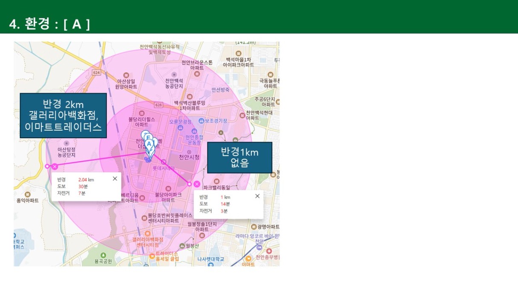The image size is (518, 291).
Task: Click the 보조경기장 stadium icon
Action: [x=202, y=121]
